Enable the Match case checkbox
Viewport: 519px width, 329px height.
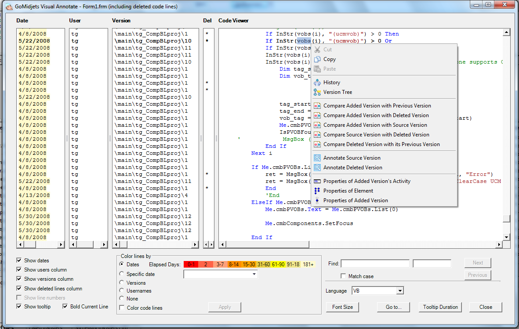(343, 276)
